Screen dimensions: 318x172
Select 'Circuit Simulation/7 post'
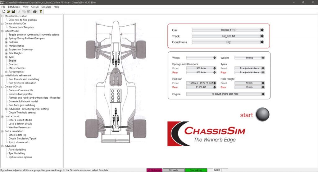pos(22,139)
